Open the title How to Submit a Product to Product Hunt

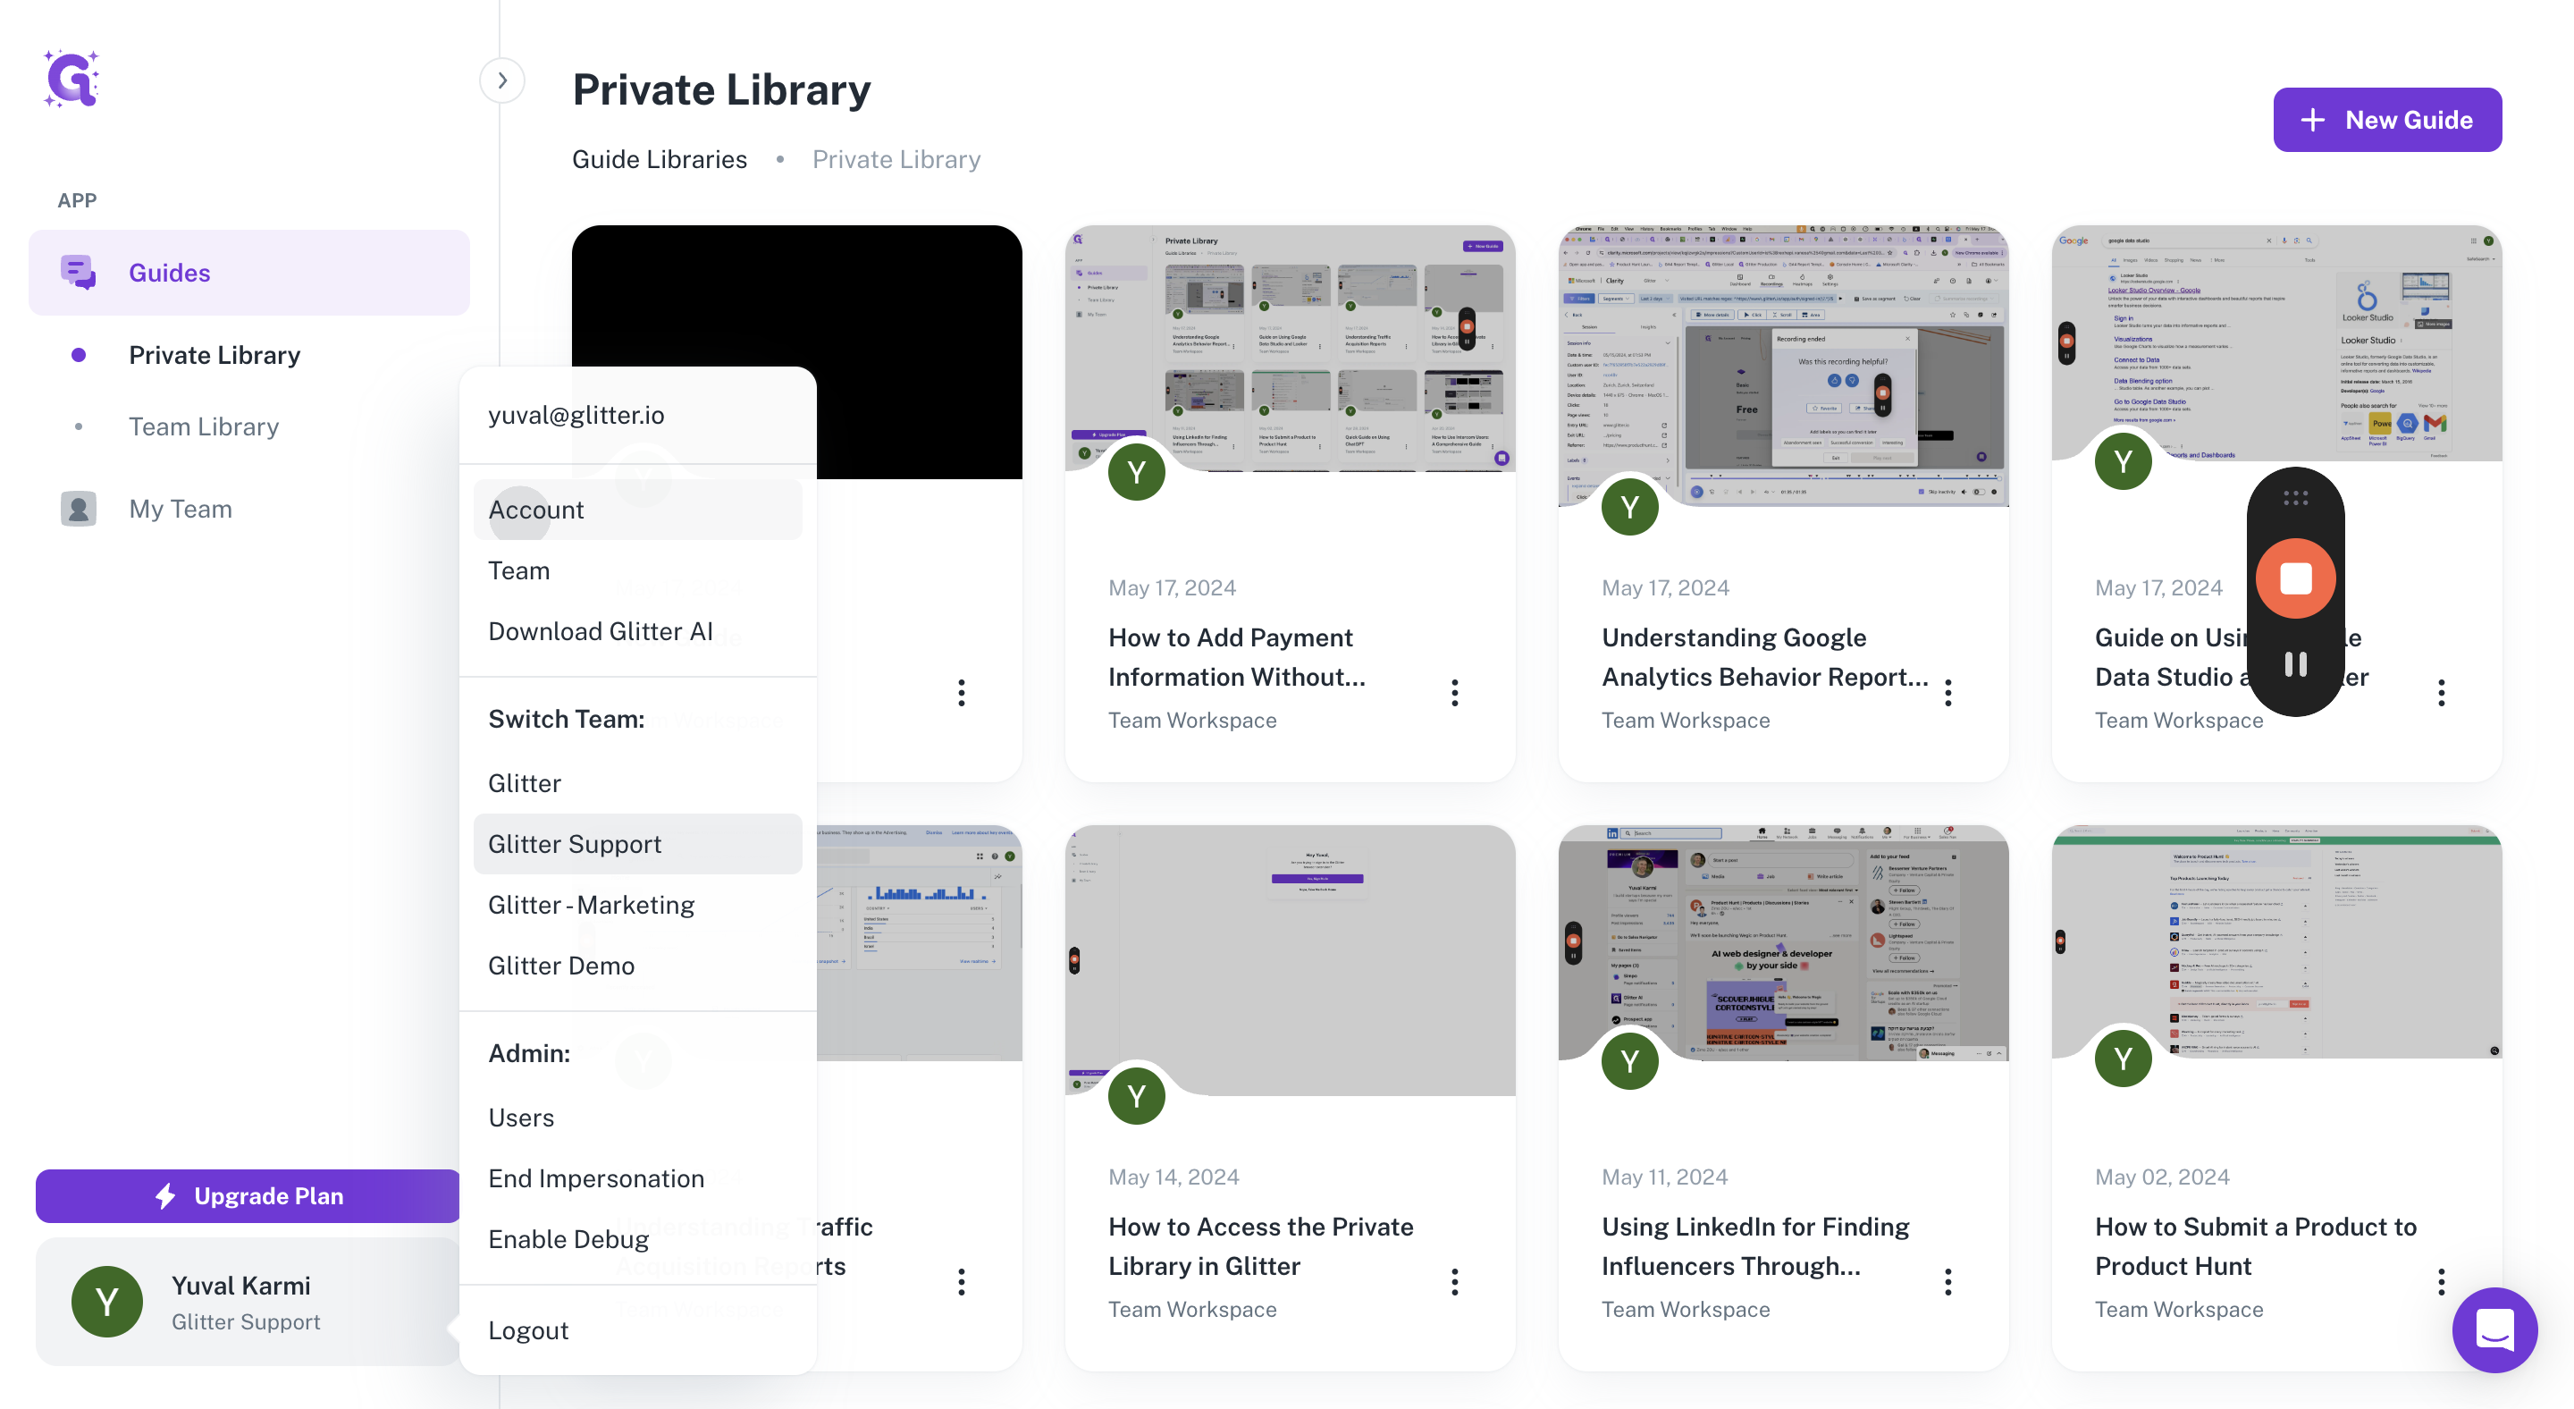(2256, 1246)
